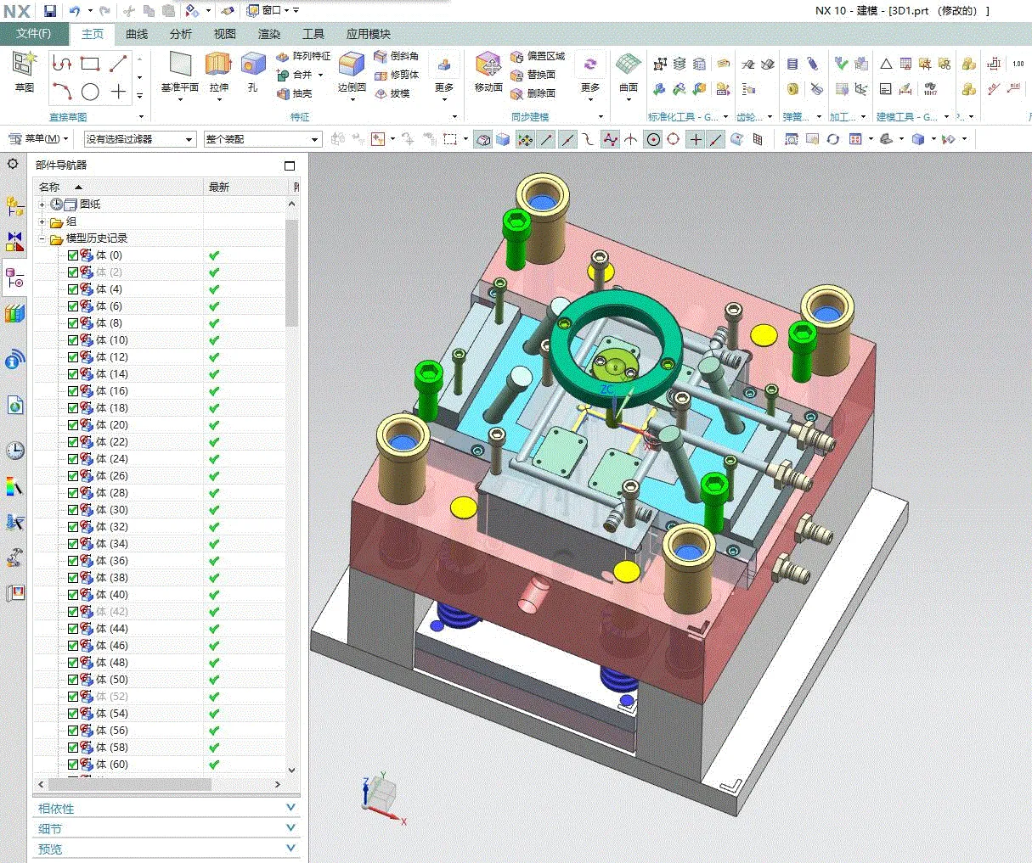The width and height of the screenshot is (1032, 863).
Task: Toggle checkbox for 体 (42)
Action: pyautogui.click(x=73, y=611)
